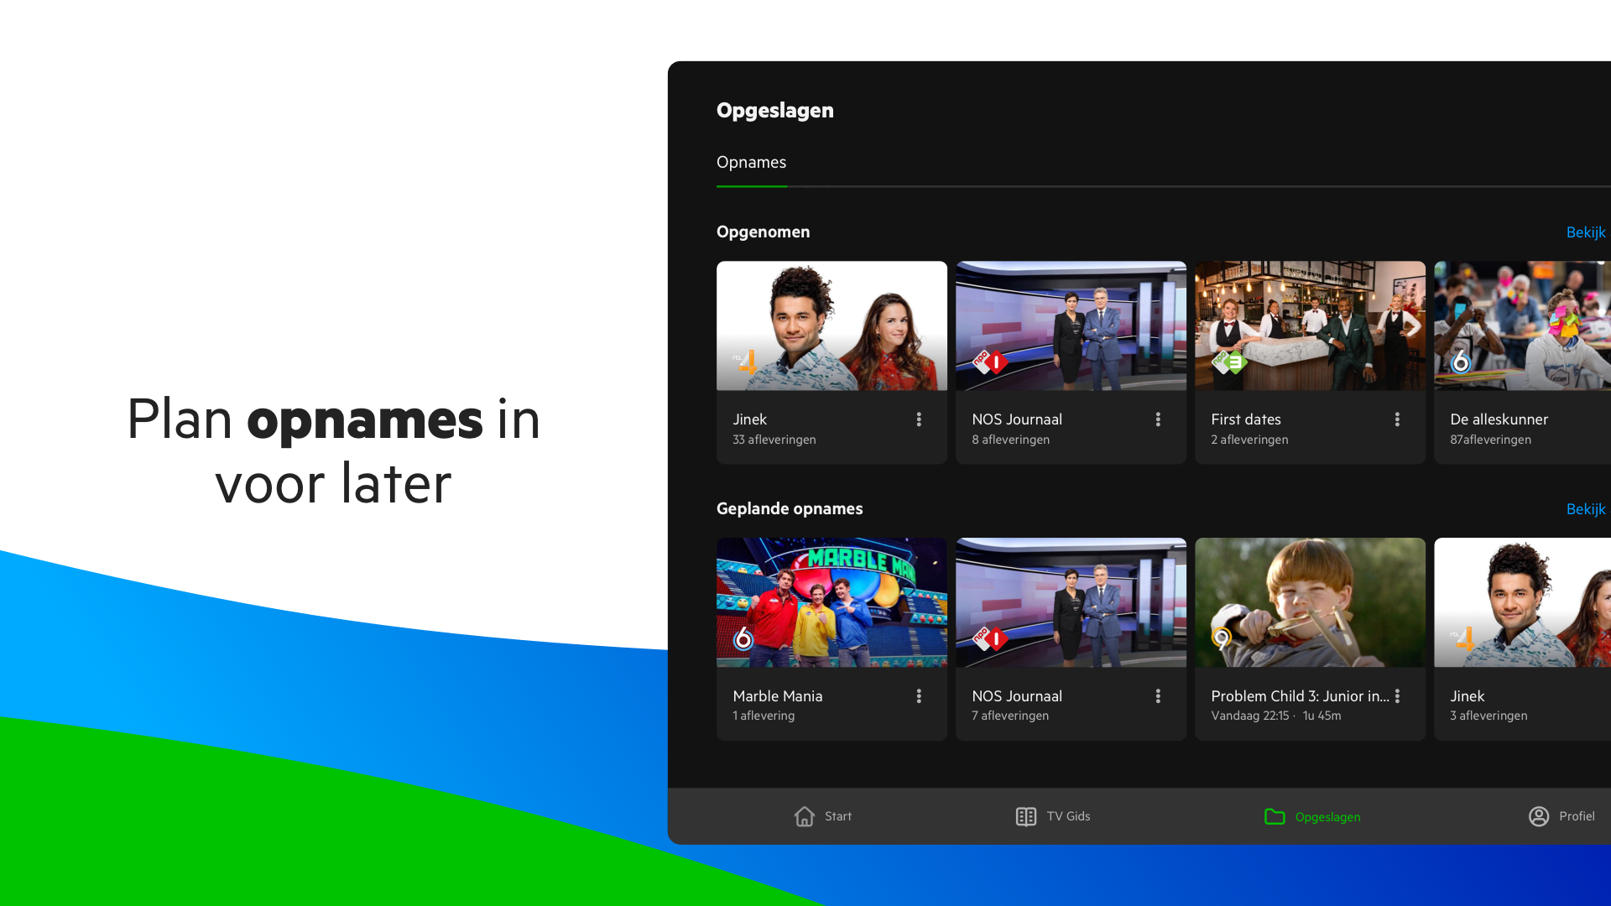The image size is (1611, 906).
Task: Click Bekijk link next to Geplande opnames
Action: pos(1585,509)
